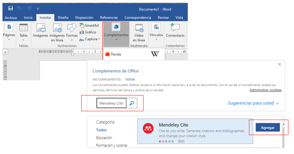Open the Referencias tab
This screenshot has width=294, height=154.
[109, 18]
